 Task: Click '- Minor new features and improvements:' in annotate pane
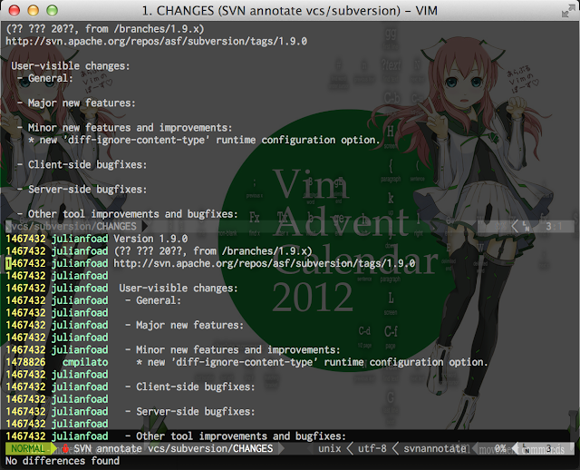[x=233, y=349]
